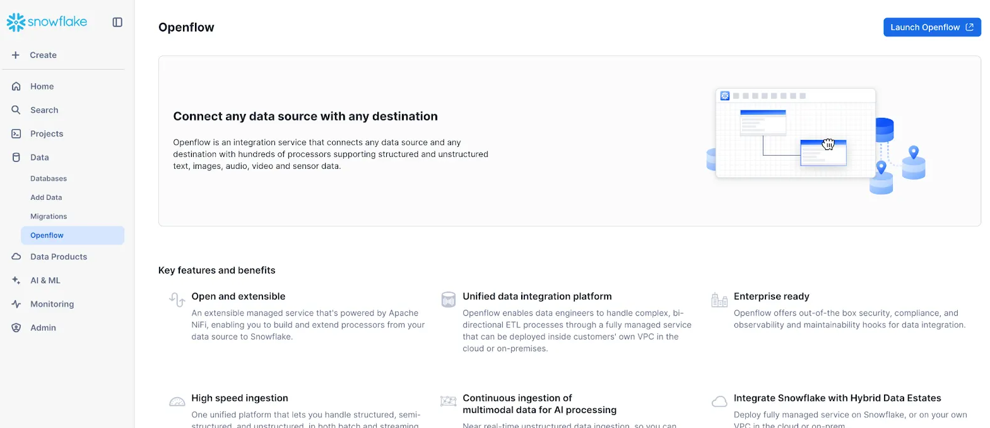Collapse the sidebar using the panel icon
990x428 pixels.
pos(117,21)
